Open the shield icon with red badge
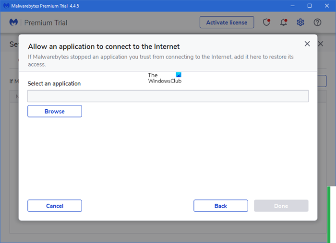Image resolution: width=336 pixels, height=243 pixels. pyautogui.click(x=267, y=23)
